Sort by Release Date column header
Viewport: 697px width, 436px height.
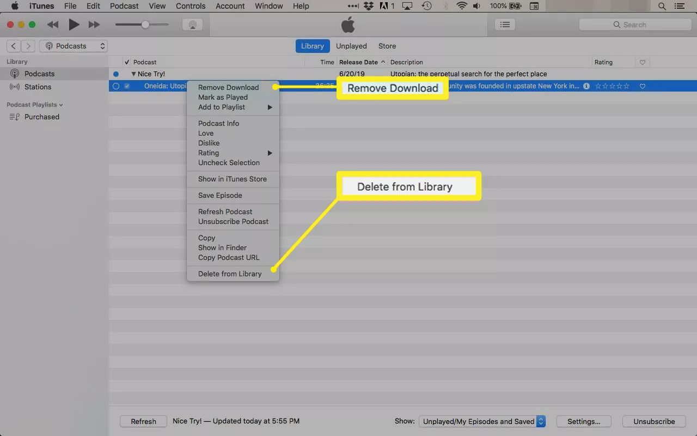point(362,62)
